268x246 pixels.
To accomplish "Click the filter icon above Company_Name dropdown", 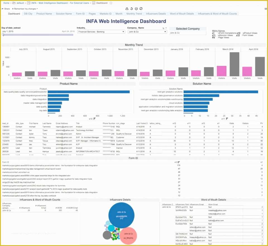I will pos(163,28).
